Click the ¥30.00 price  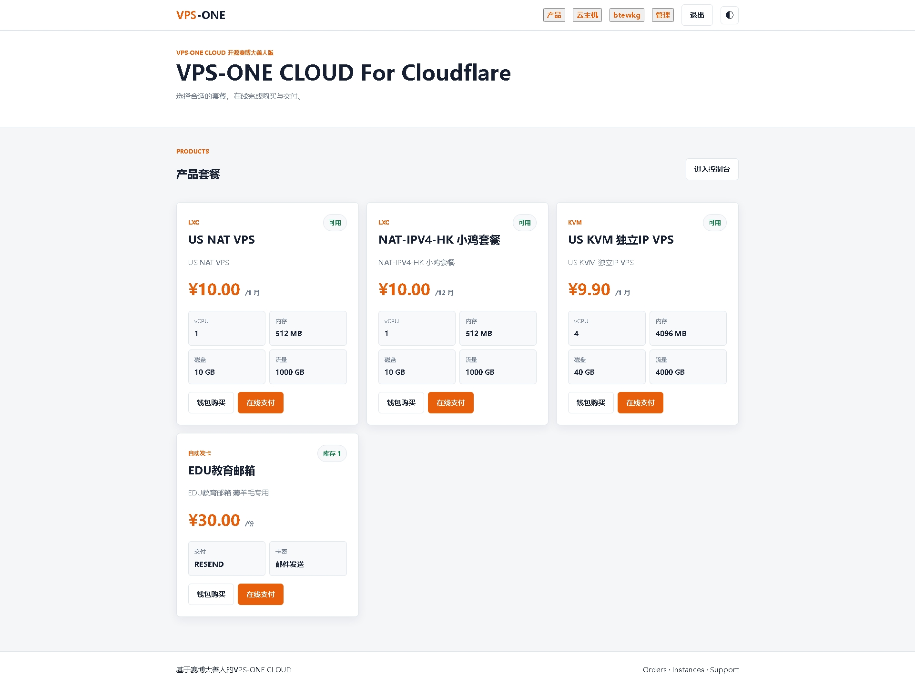214,520
